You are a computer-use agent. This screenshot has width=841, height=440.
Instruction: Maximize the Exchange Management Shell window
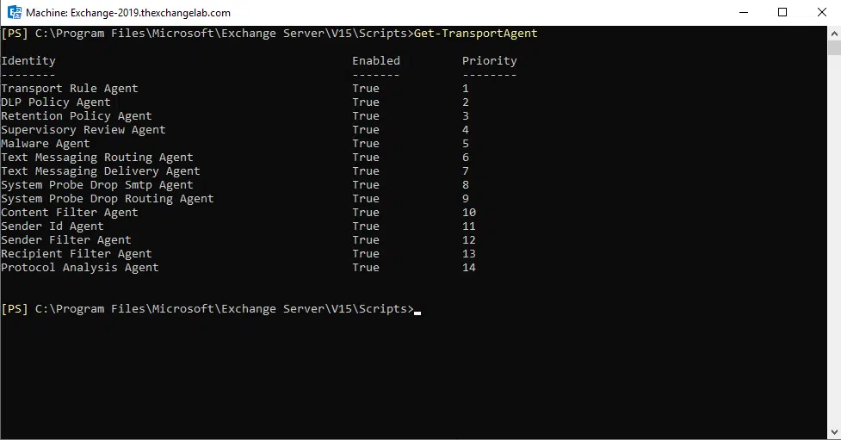click(x=782, y=12)
